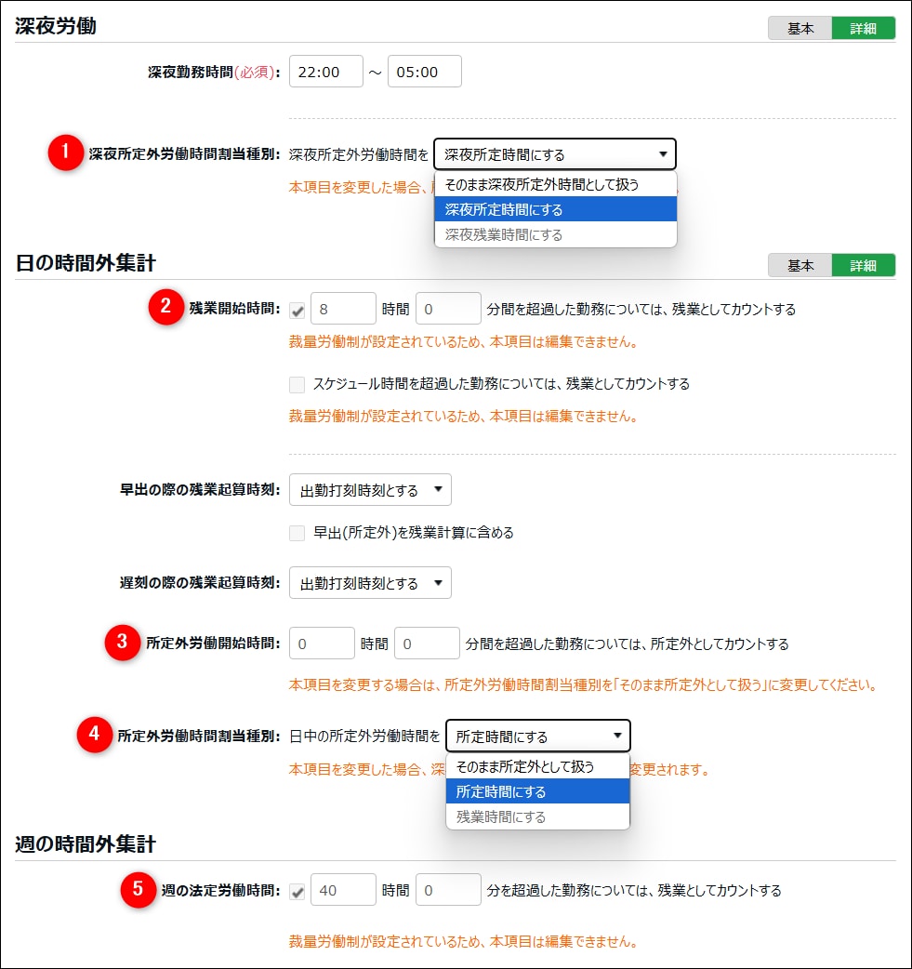The height and width of the screenshot is (969, 912).
Task: Toggle the 残業開始時間 checkbox
Action: (297, 311)
